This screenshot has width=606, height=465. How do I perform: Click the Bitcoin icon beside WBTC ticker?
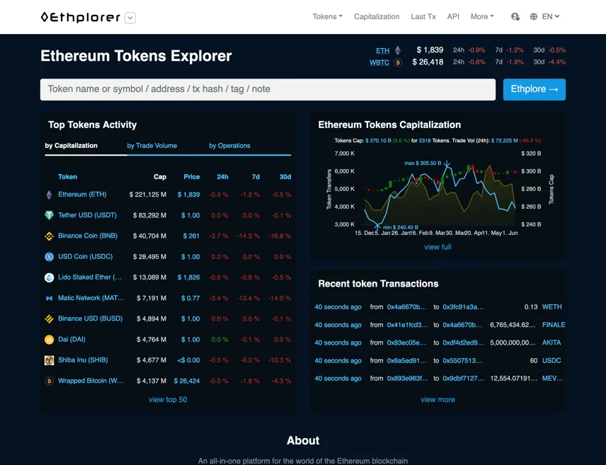[x=398, y=62]
